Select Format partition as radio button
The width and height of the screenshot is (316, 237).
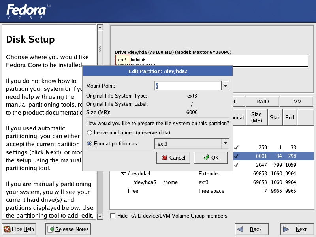pos(89,144)
